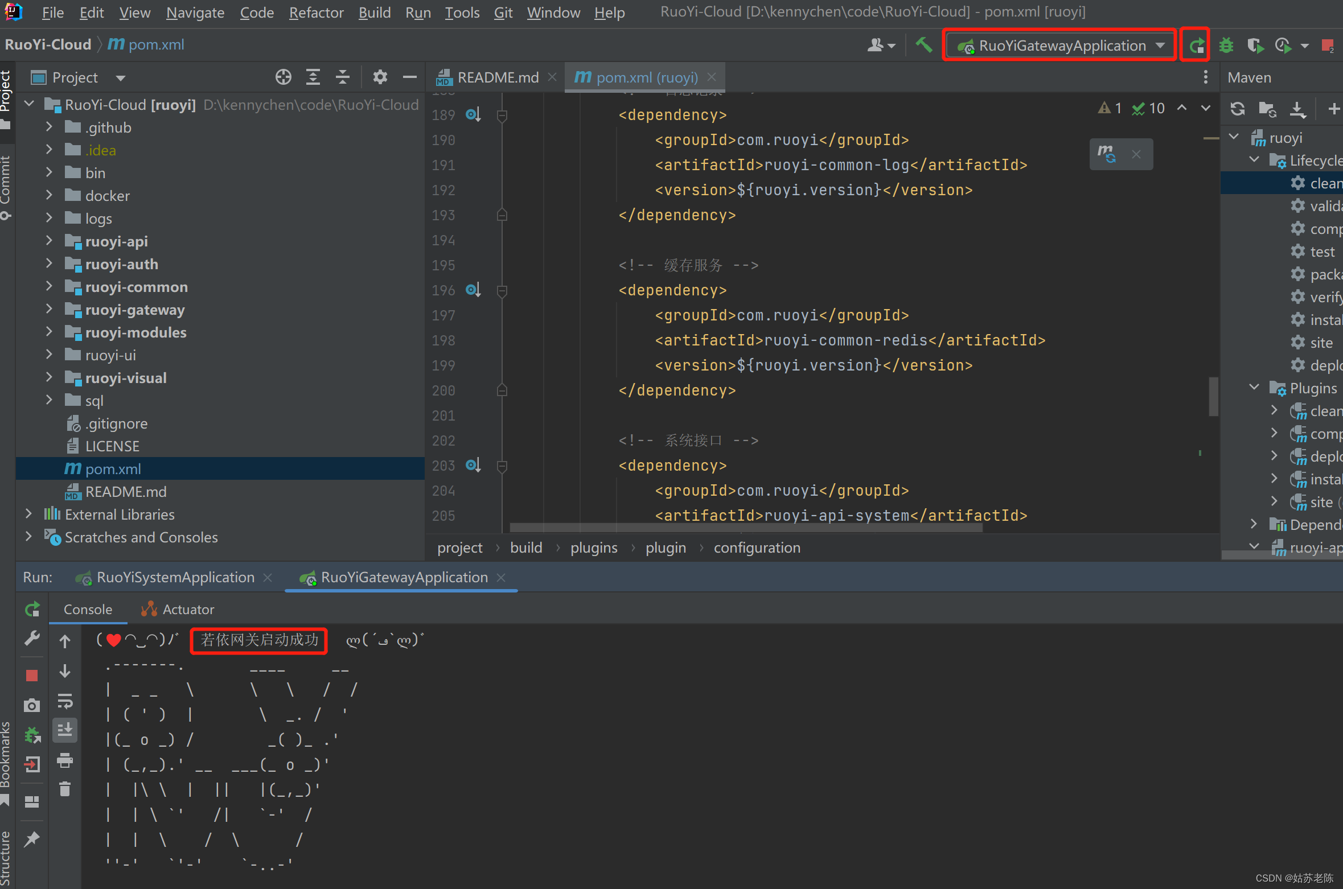The image size is (1343, 889).
Task: Toggle scroll to end in console
Action: (x=65, y=730)
